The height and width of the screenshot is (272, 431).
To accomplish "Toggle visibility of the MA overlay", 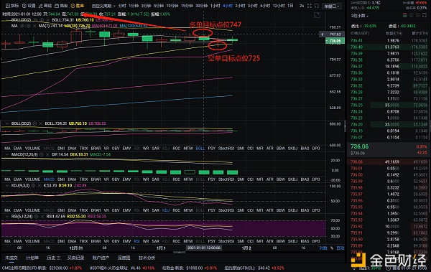I will (22, 26).
